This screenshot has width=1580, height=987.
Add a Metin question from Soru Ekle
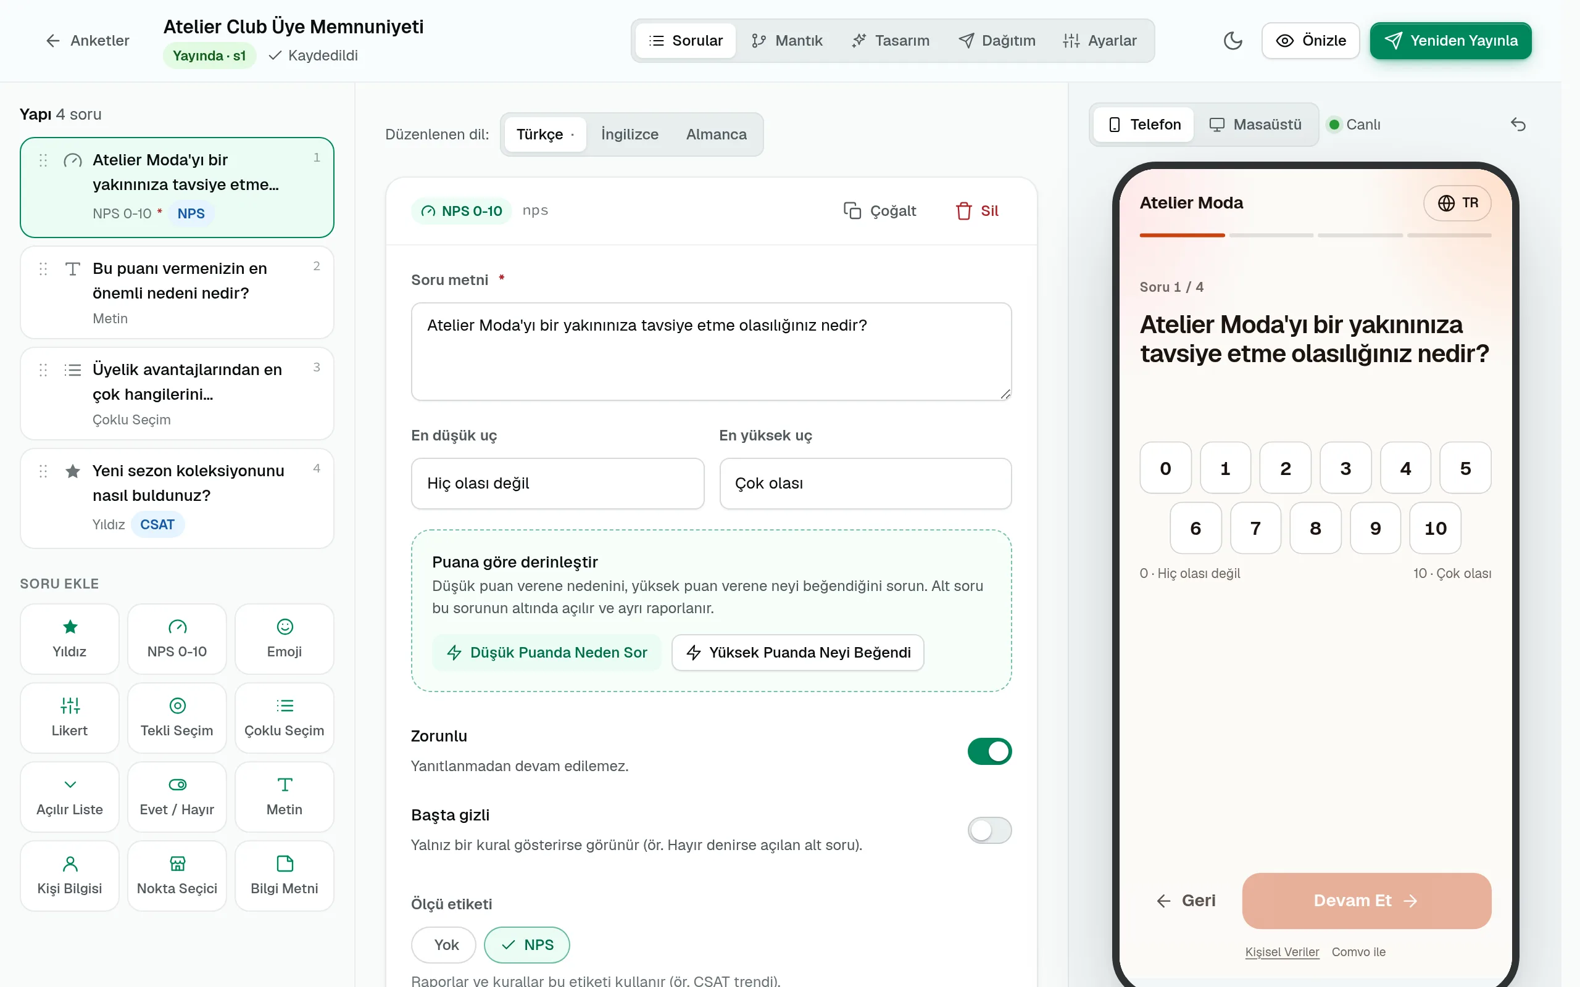(285, 796)
